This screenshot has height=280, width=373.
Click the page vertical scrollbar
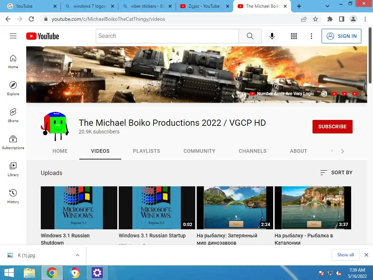click(370, 55)
